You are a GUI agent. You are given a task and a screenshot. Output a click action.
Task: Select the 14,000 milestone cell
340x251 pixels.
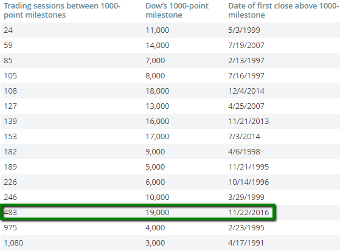pyautogui.click(x=158, y=46)
